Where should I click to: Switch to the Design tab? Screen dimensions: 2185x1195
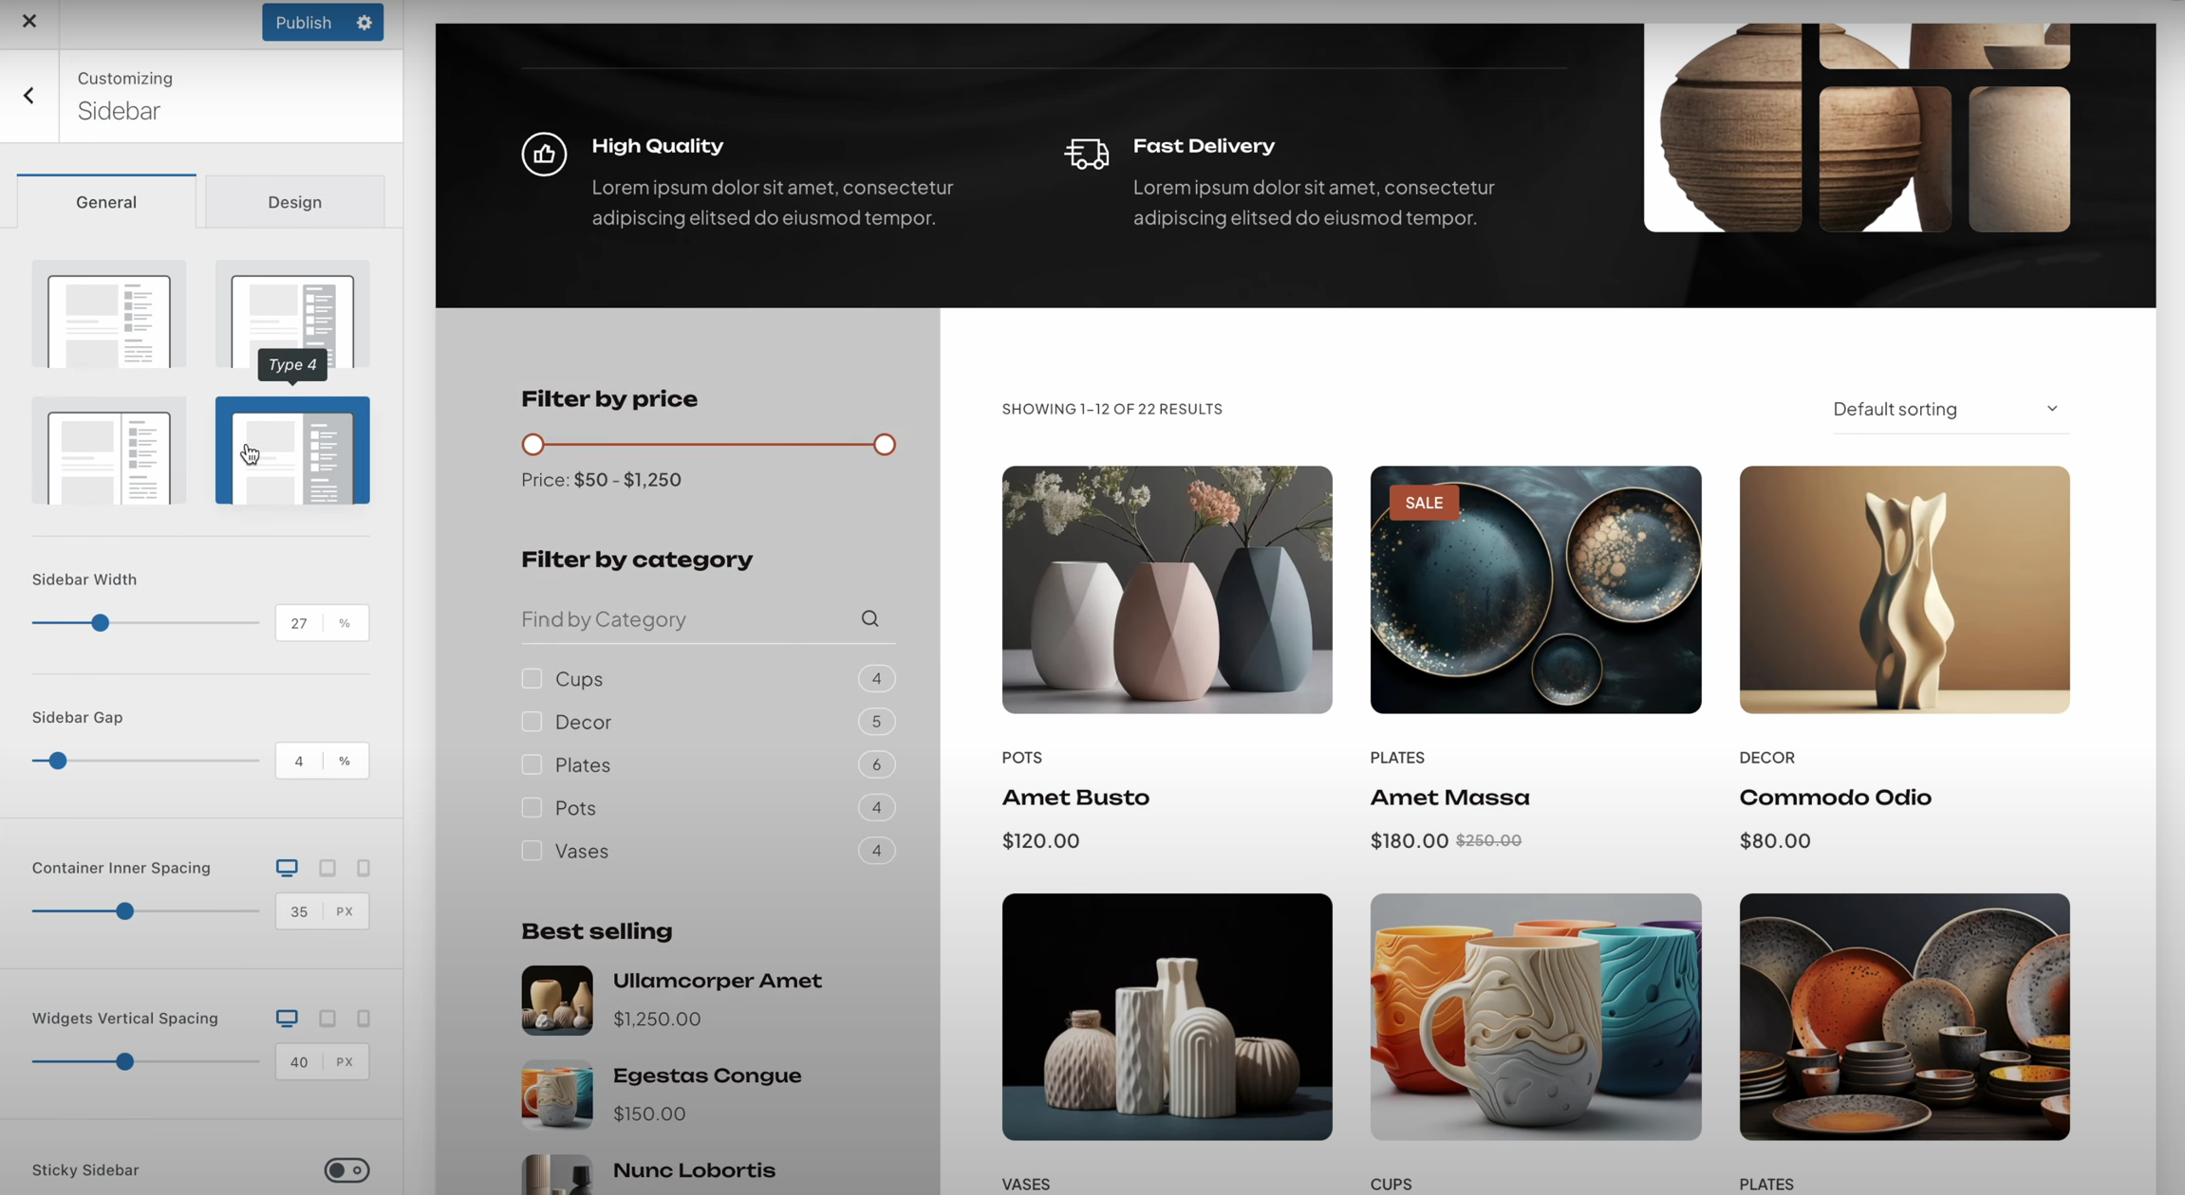click(294, 202)
